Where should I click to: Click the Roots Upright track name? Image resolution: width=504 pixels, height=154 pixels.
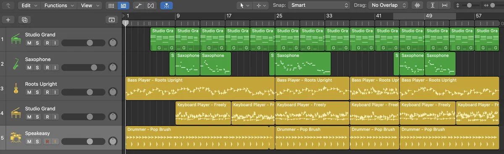tap(41, 84)
